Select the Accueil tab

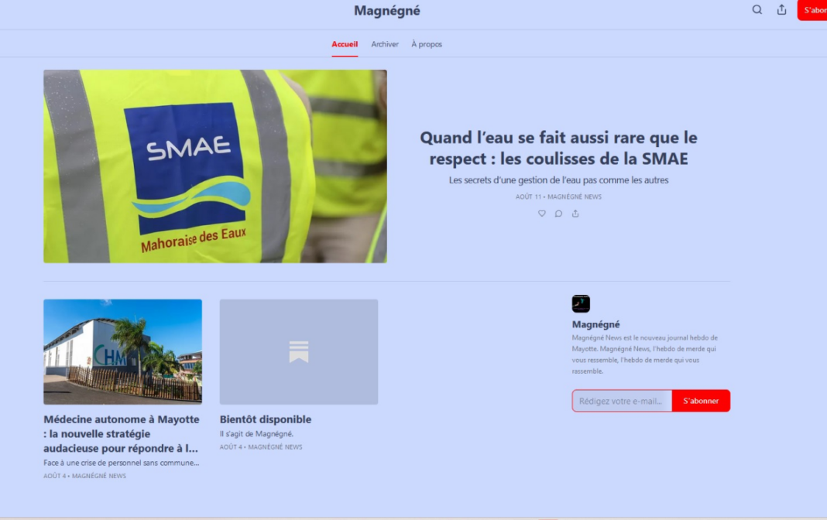click(345, 44)
